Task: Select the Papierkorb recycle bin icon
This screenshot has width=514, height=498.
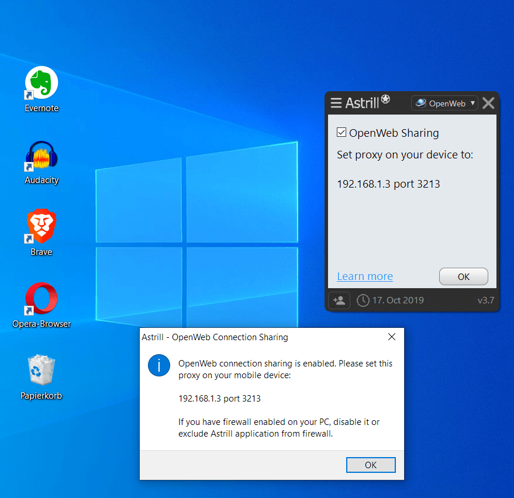Action: click(42, 377)
